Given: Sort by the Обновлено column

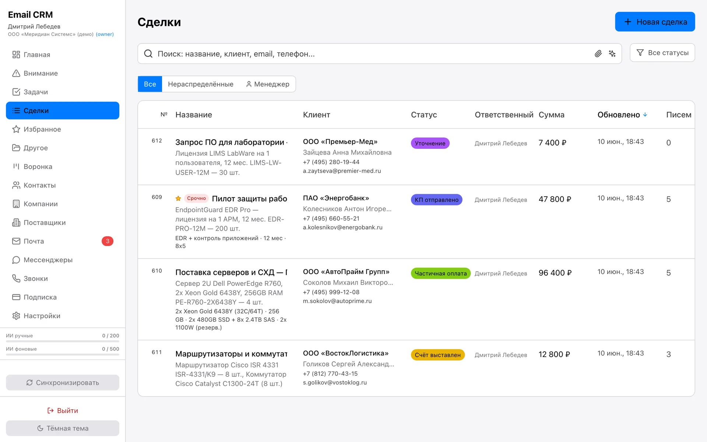Looking at the screenshot, I should click(622, 115).
